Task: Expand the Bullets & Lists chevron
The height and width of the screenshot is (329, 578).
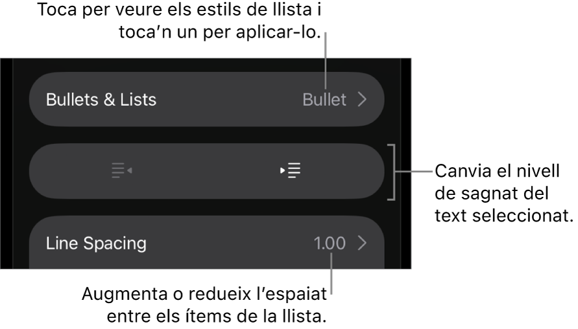Action: point(362,99)
